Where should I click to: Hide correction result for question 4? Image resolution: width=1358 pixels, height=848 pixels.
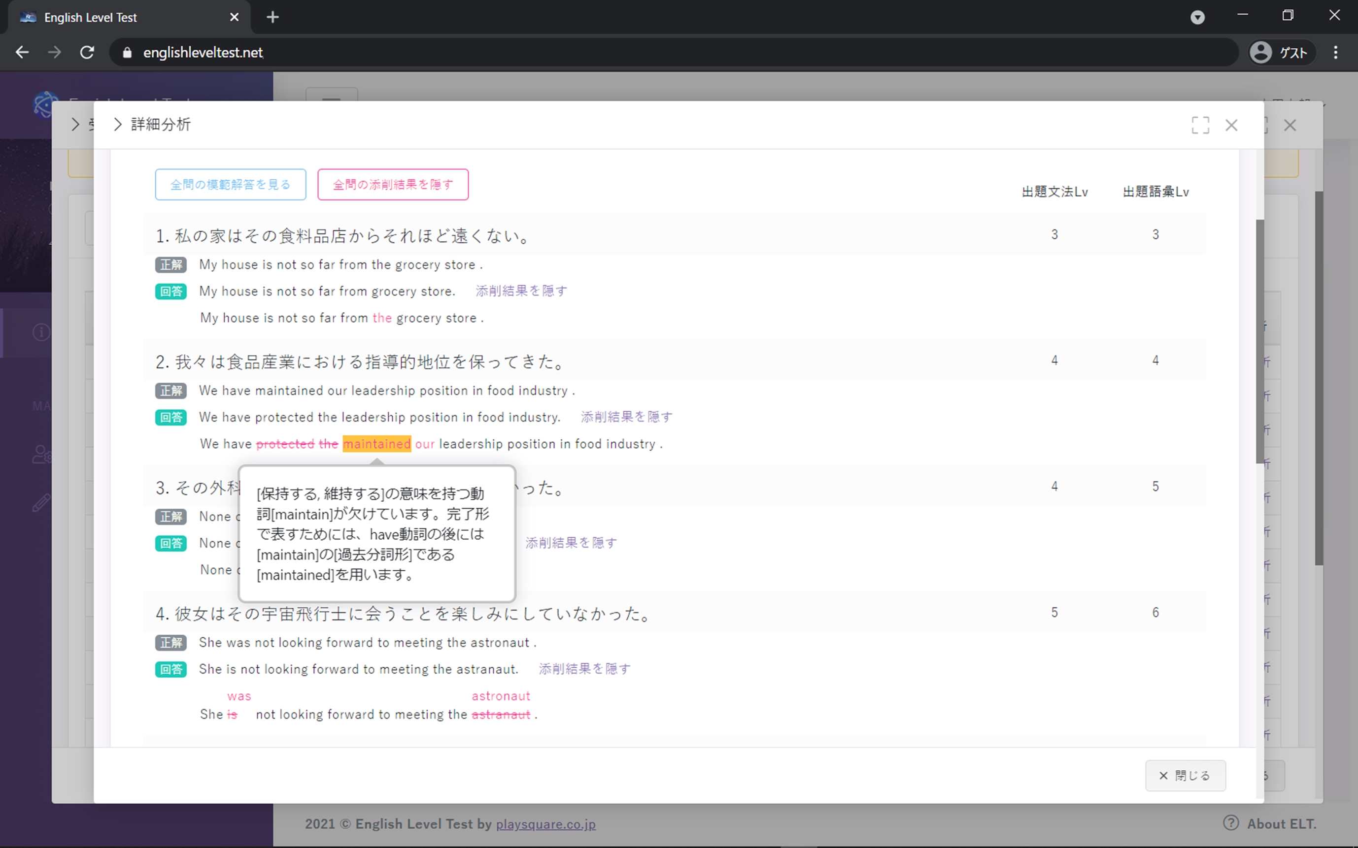click(x=585, y=669)
